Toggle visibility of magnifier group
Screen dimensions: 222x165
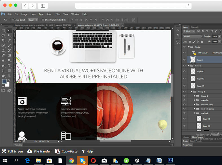click(x=184, y=100)
